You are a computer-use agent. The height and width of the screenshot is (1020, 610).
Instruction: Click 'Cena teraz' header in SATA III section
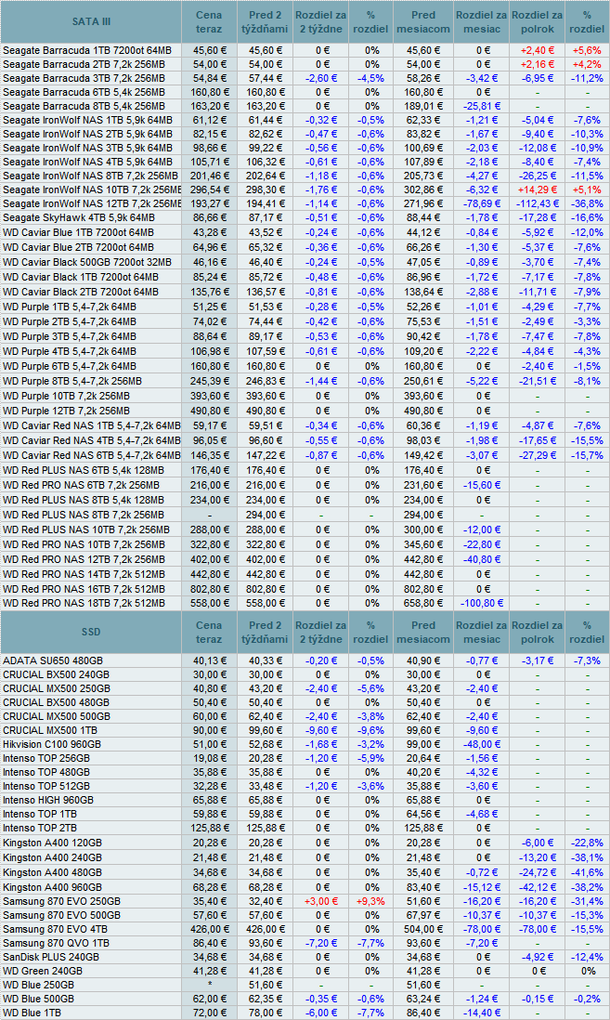[x=209, y=21]
